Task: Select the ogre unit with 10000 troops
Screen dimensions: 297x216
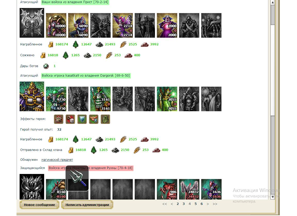Action: (x=56, y=25)
